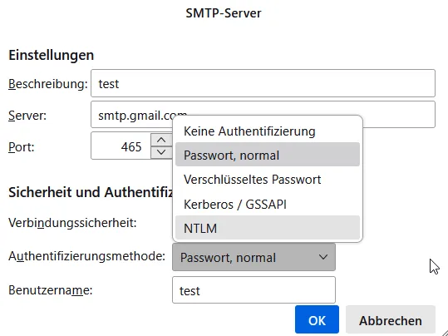
Task: Open the Authentifizierungsmethode dropdown
Action: click(254, 257)
